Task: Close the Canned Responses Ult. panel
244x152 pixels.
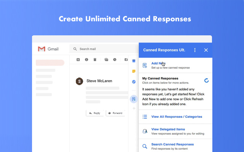Action: (206, 50)
